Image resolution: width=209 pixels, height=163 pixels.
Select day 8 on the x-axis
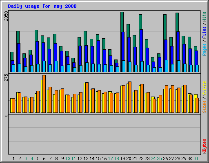[56, 159]
